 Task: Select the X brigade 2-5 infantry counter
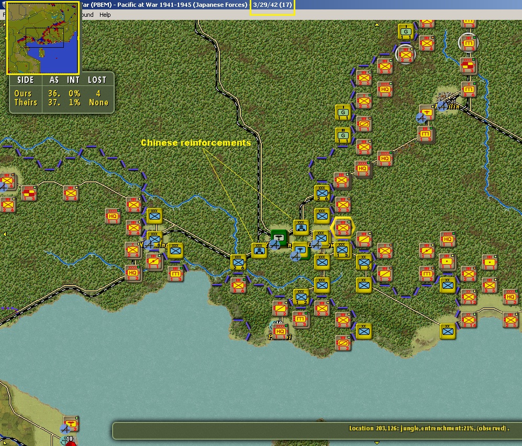click(363, 101)
